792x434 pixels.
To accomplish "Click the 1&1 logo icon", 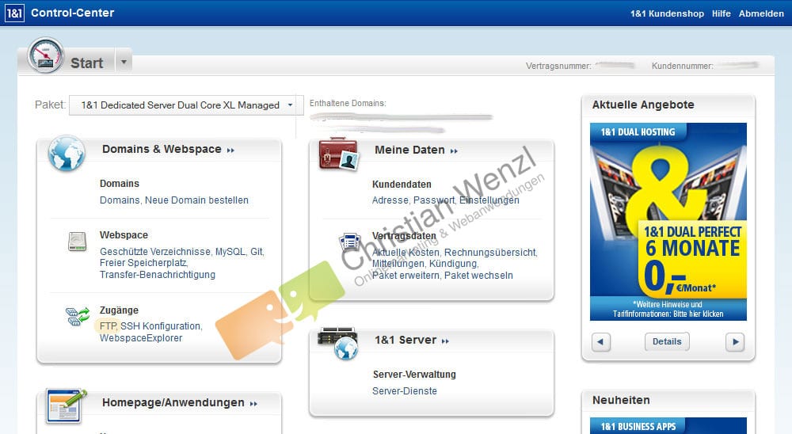I will (x=14, y=13).
